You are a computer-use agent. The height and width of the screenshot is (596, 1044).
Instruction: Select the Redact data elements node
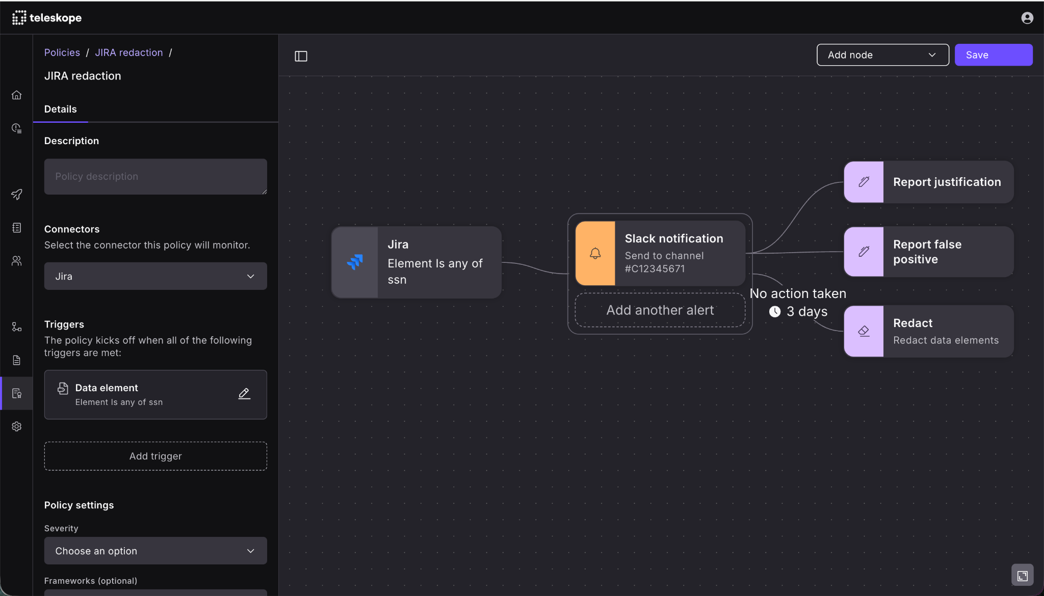pyautogui.click(x=929, y=331)
